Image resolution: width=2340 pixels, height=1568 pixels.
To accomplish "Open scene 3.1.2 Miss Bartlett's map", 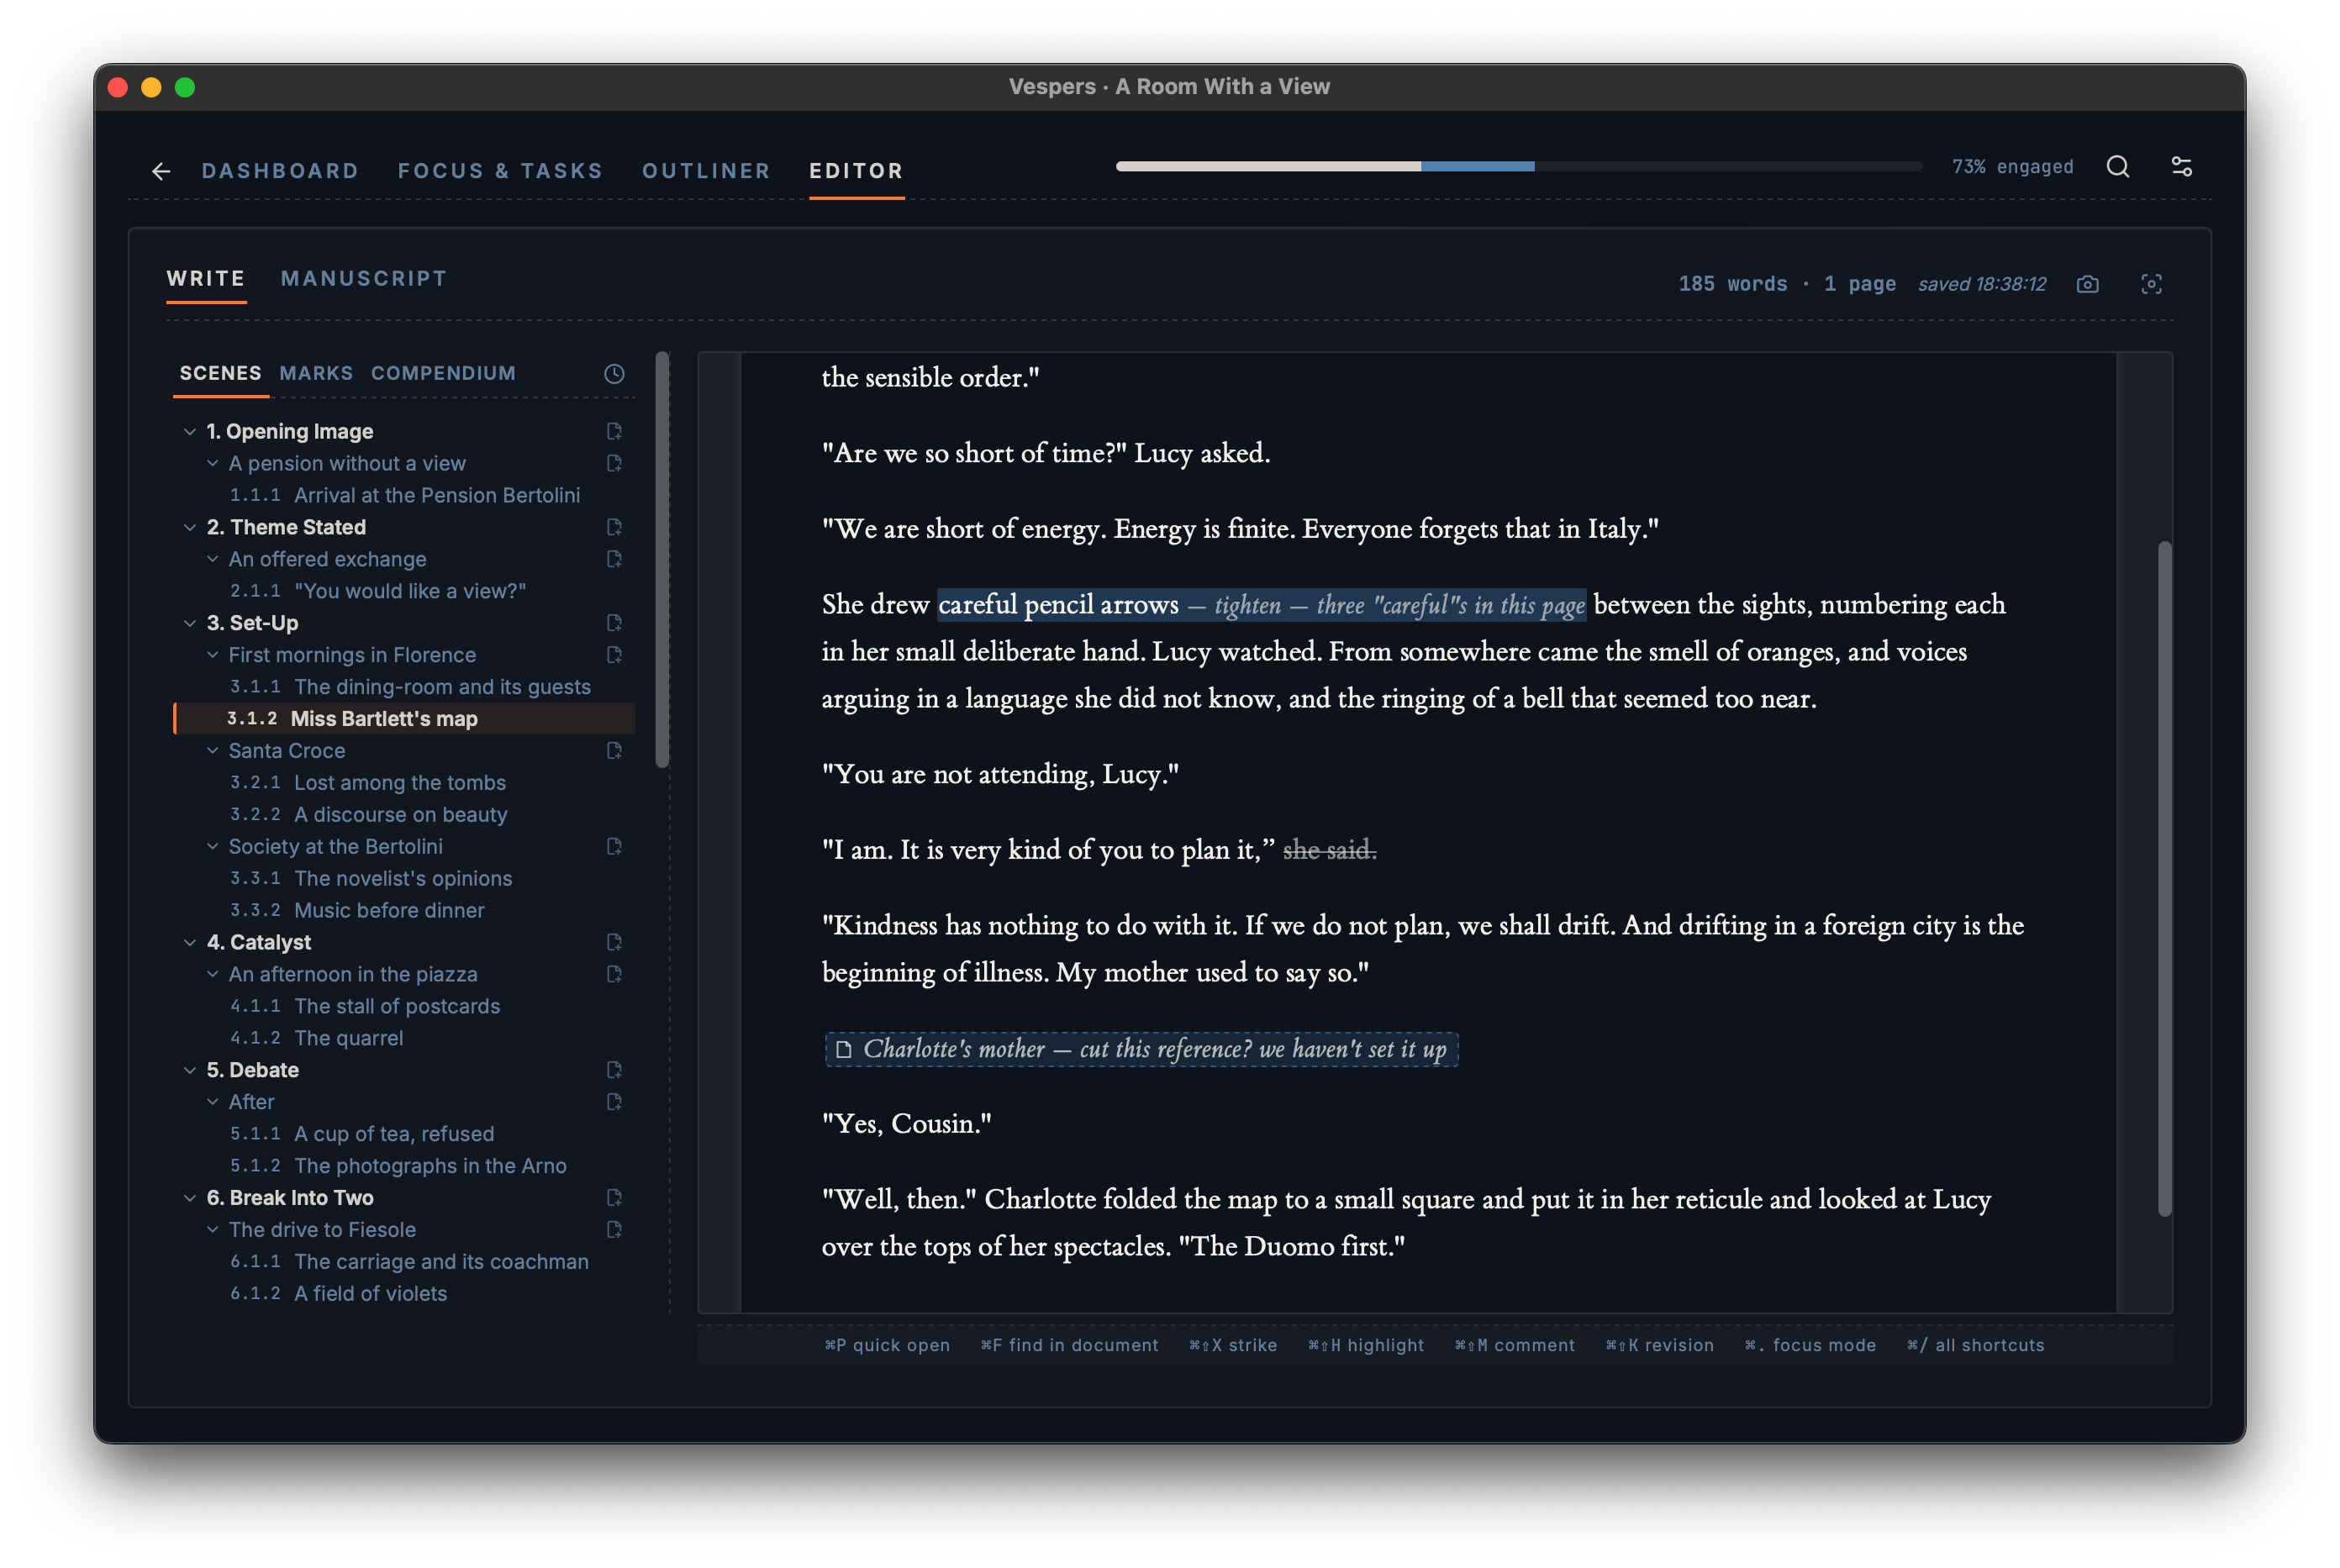I will coord(404,718).
